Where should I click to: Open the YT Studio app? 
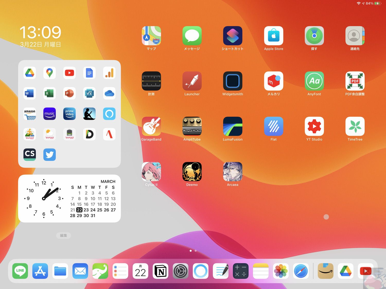tap(314, 126)
